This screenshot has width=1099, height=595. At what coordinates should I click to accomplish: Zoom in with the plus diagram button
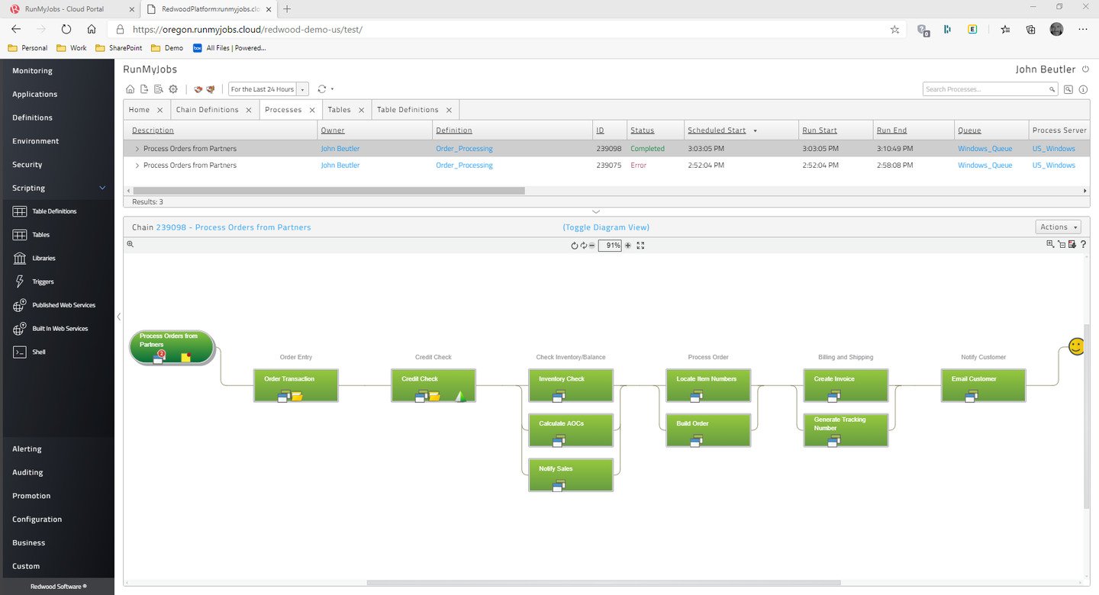pyautogui.click(x=628, y=246)
